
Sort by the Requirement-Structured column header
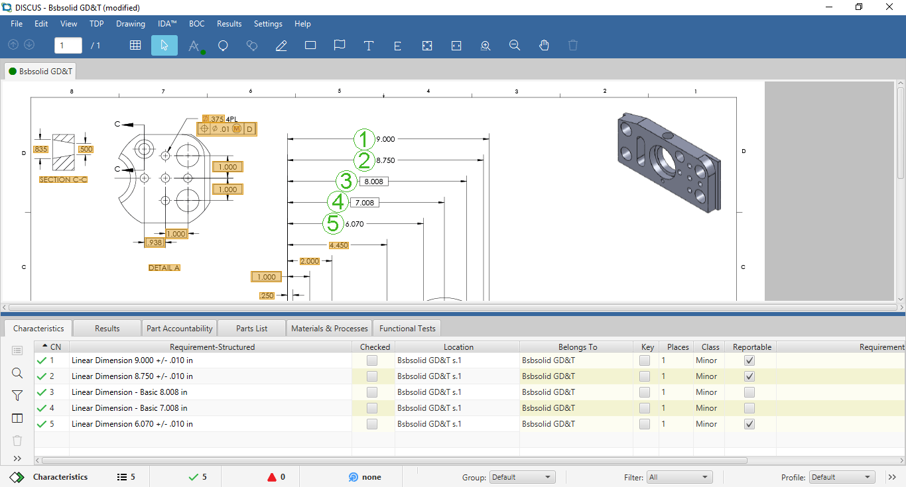(212, 347)
